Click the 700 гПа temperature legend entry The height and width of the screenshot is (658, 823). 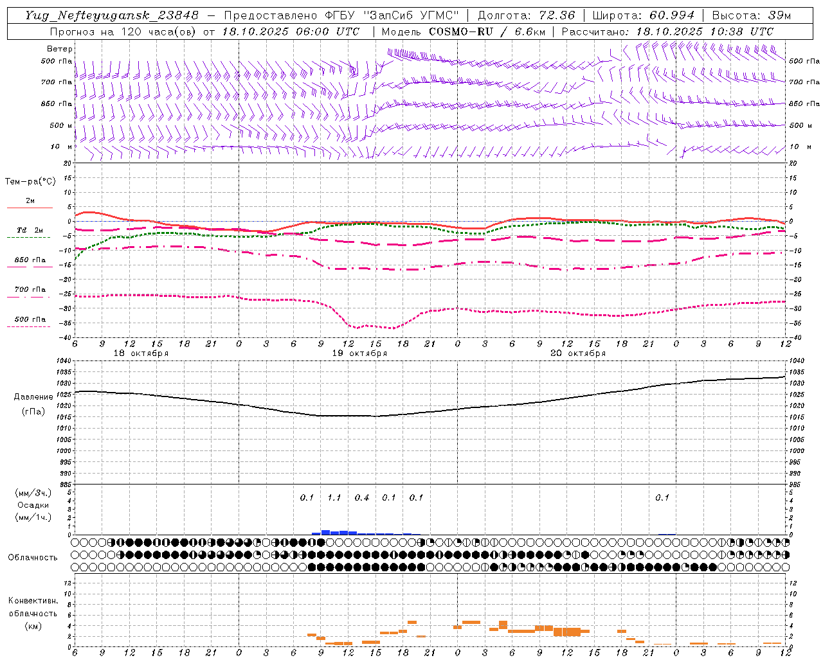[30, 290]
